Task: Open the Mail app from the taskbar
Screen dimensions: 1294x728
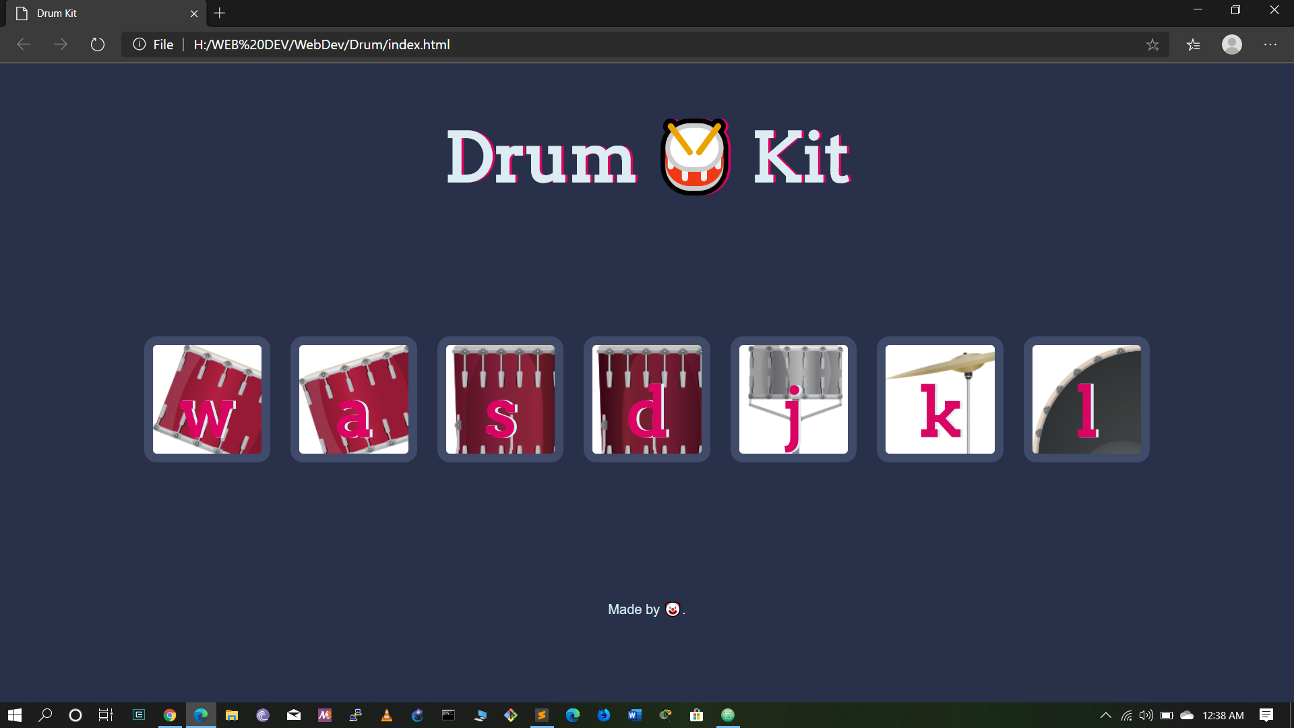Action: pos(294,715)
